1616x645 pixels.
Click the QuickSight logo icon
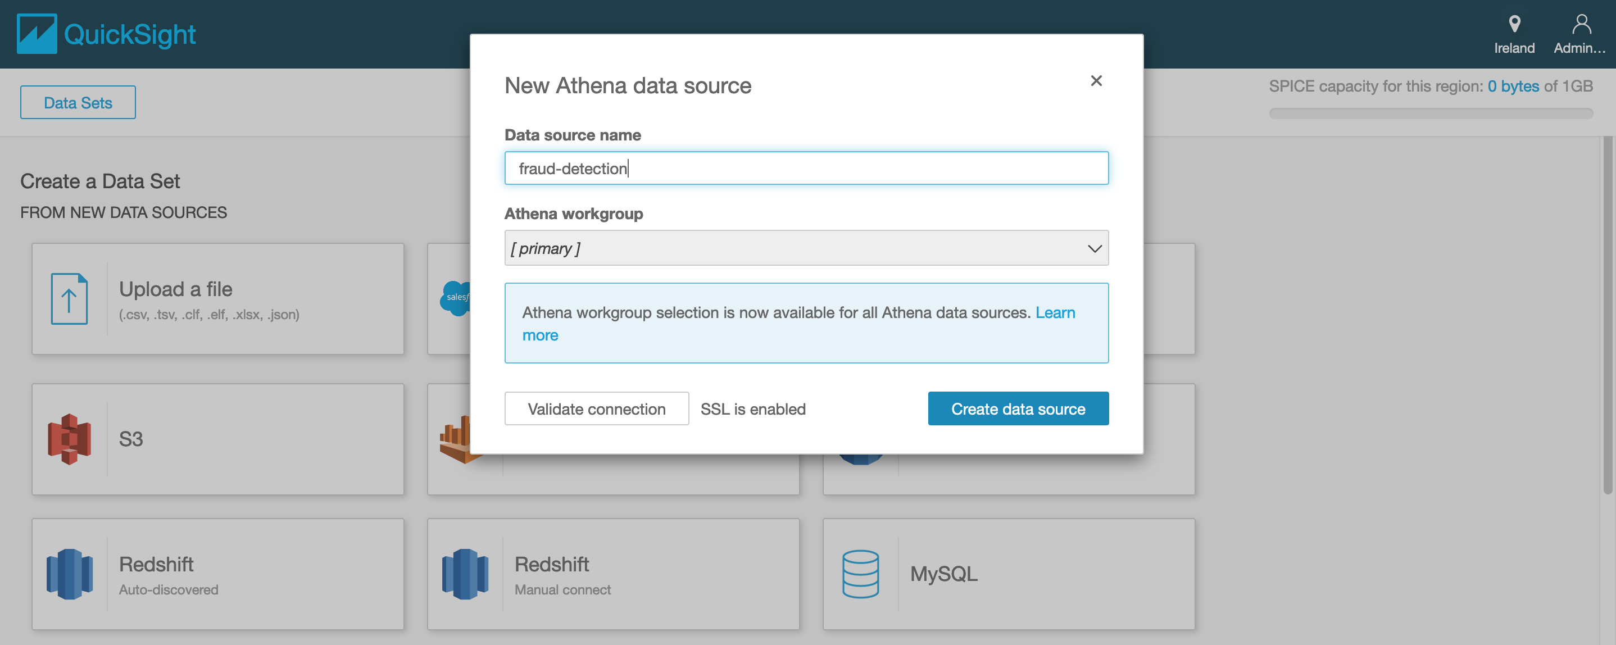(37, 34)
